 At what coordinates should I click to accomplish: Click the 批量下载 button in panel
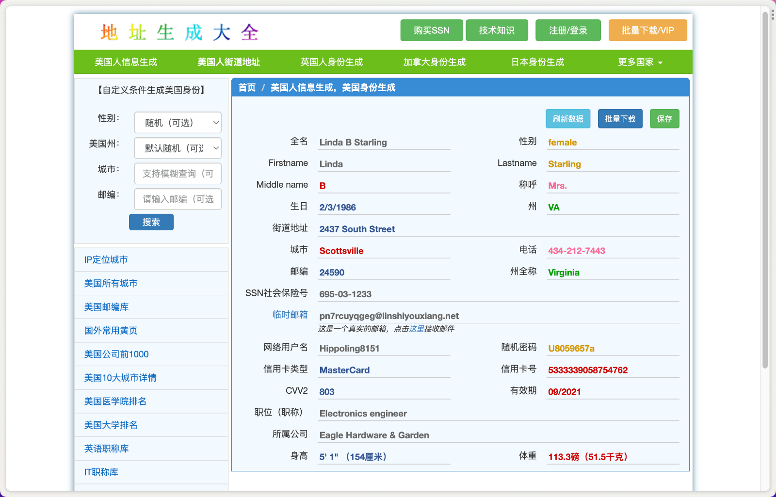click(620, 119)
